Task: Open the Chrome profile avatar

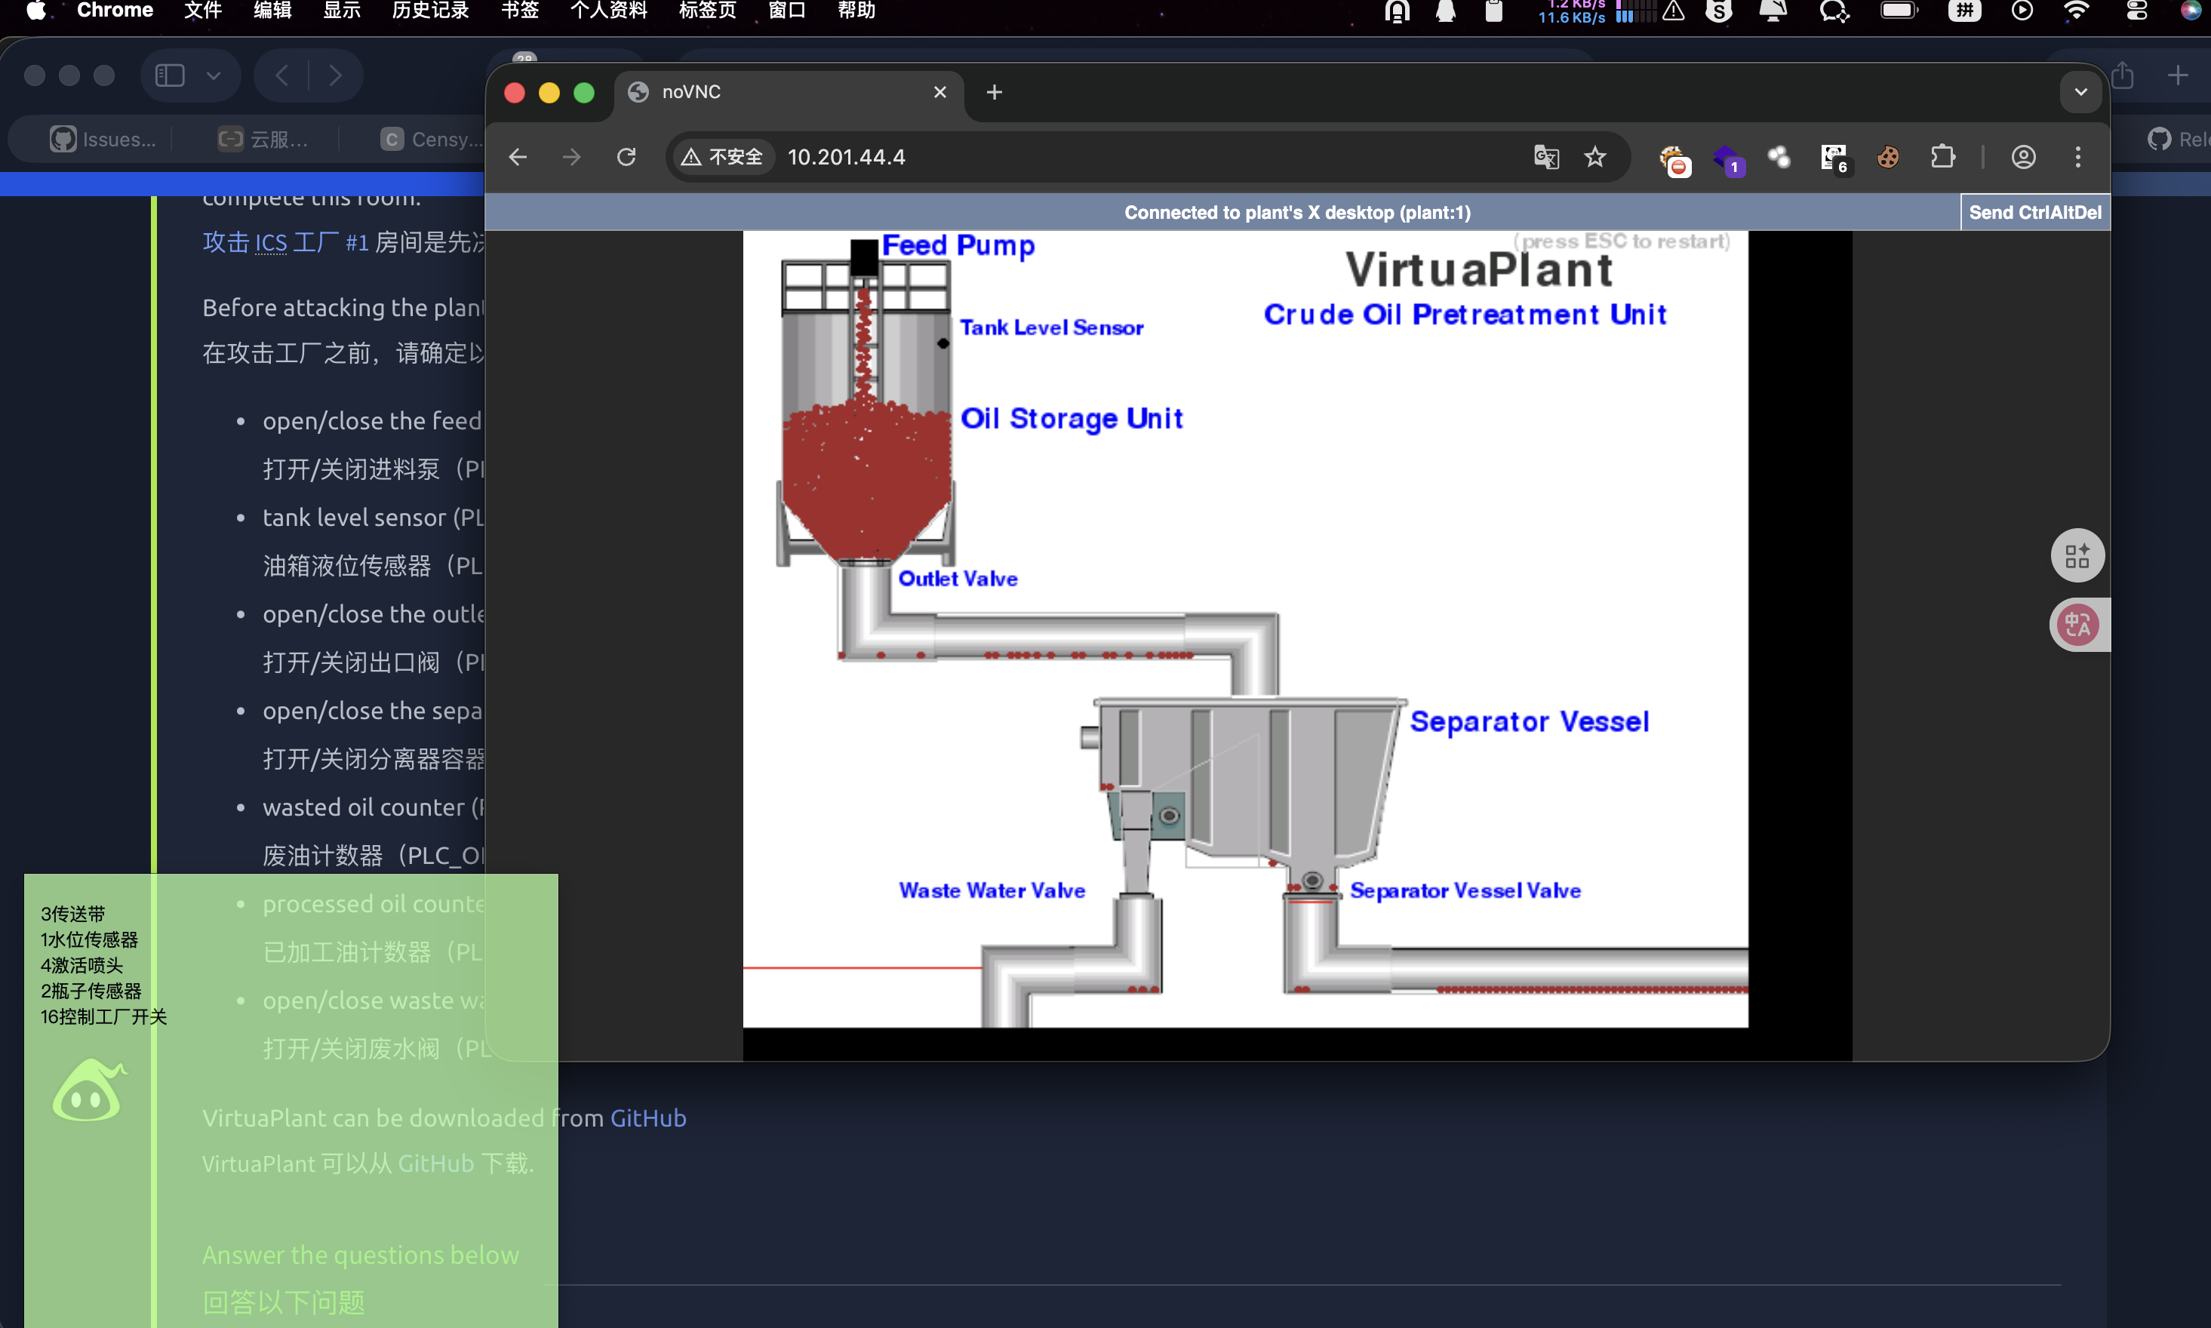Action: pos(2023,158)
